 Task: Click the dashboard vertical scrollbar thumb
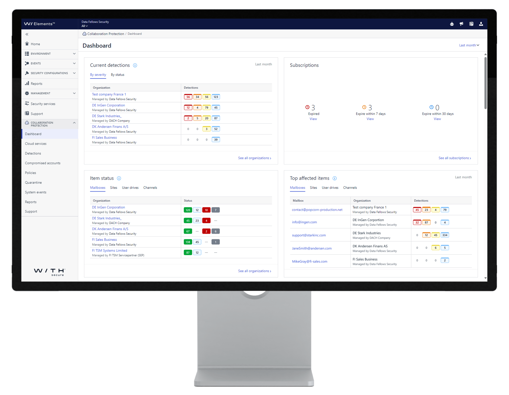pos(485,83)
